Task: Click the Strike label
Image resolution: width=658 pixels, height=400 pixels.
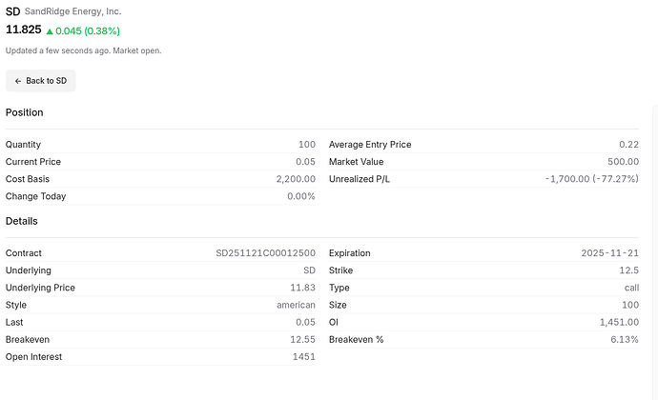Action: 340,270
